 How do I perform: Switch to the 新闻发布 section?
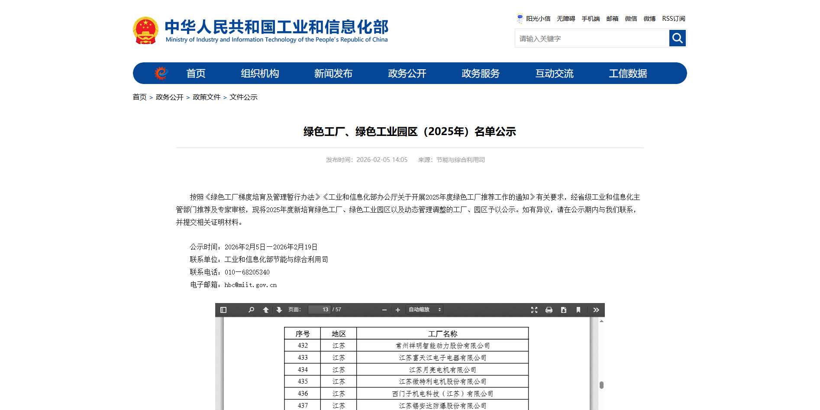point(333,73)
